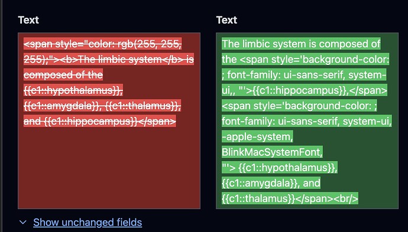Click the left Text field heading
This screenshot has height=232, width=408.
tap(28, 20)
